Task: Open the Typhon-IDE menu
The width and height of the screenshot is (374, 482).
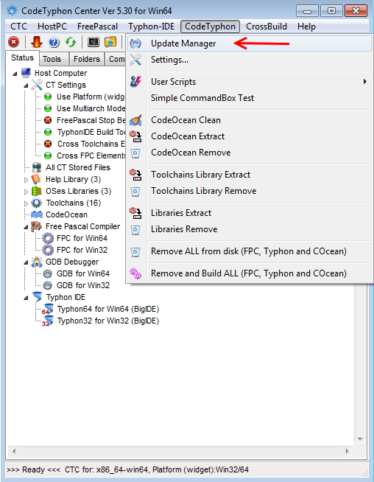Action: (152, 27)
